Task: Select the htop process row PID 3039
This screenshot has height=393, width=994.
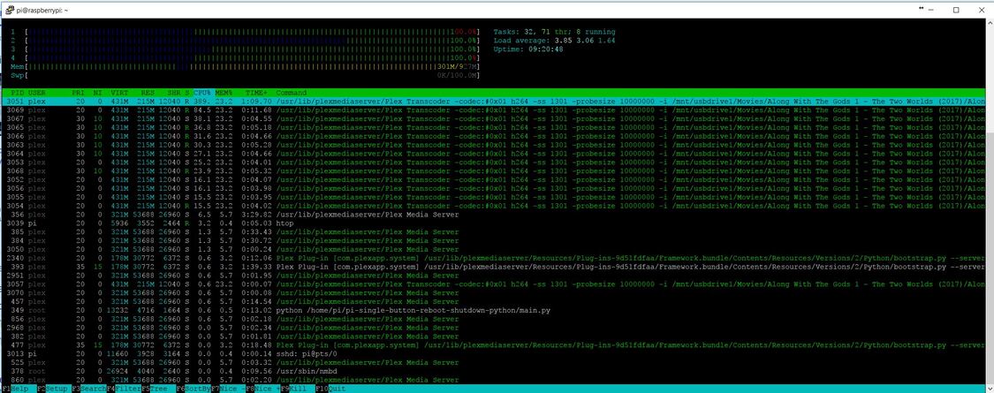Action: tap(495, 223)
